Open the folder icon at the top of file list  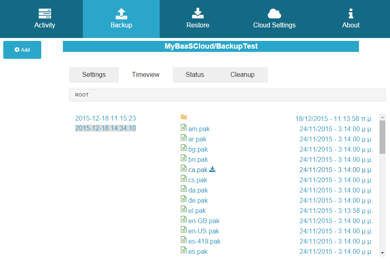[x=184, y=117]
